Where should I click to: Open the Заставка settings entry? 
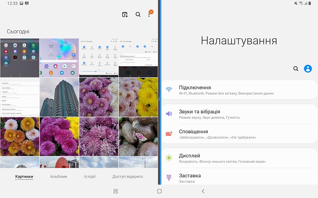[239, 177]
